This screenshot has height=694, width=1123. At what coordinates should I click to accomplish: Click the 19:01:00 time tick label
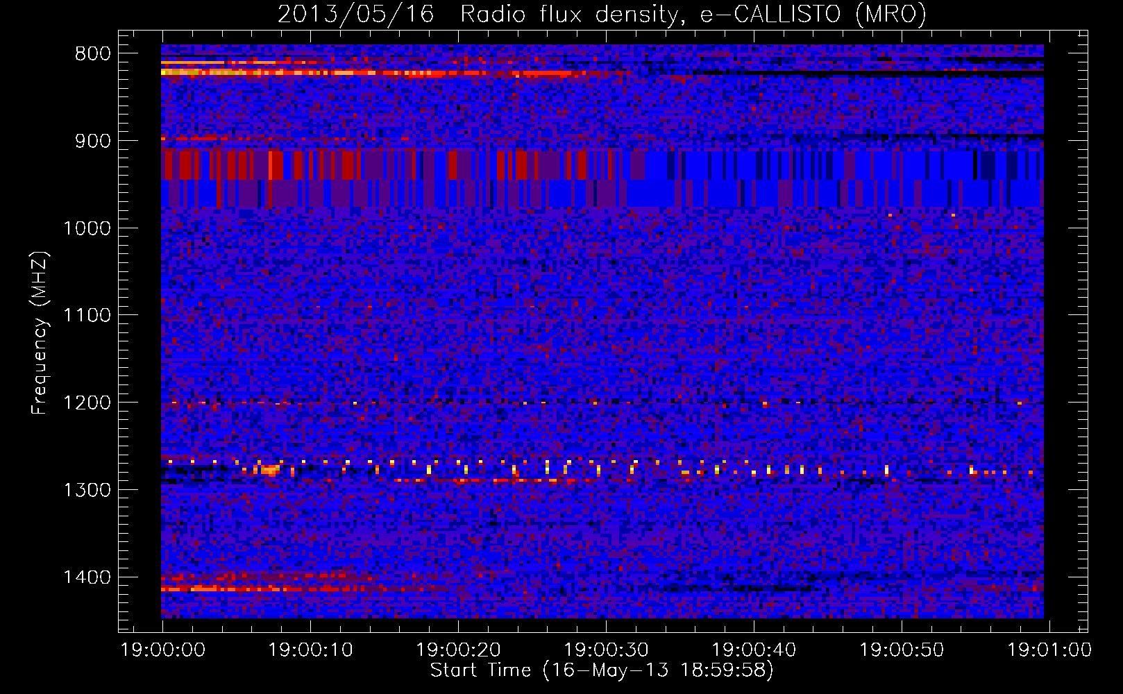(x=1049, y=650)
